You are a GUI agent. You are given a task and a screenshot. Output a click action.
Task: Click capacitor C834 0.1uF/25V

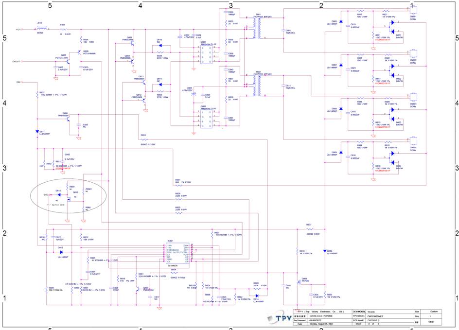click(311, 295)
